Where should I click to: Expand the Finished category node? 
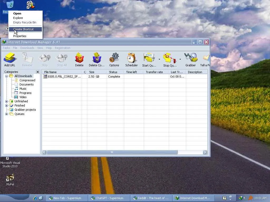click(6, 106)
